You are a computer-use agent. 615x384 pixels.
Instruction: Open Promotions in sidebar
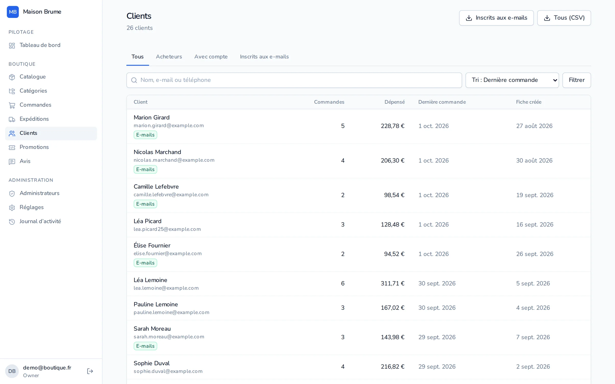[x=51, y=147]
